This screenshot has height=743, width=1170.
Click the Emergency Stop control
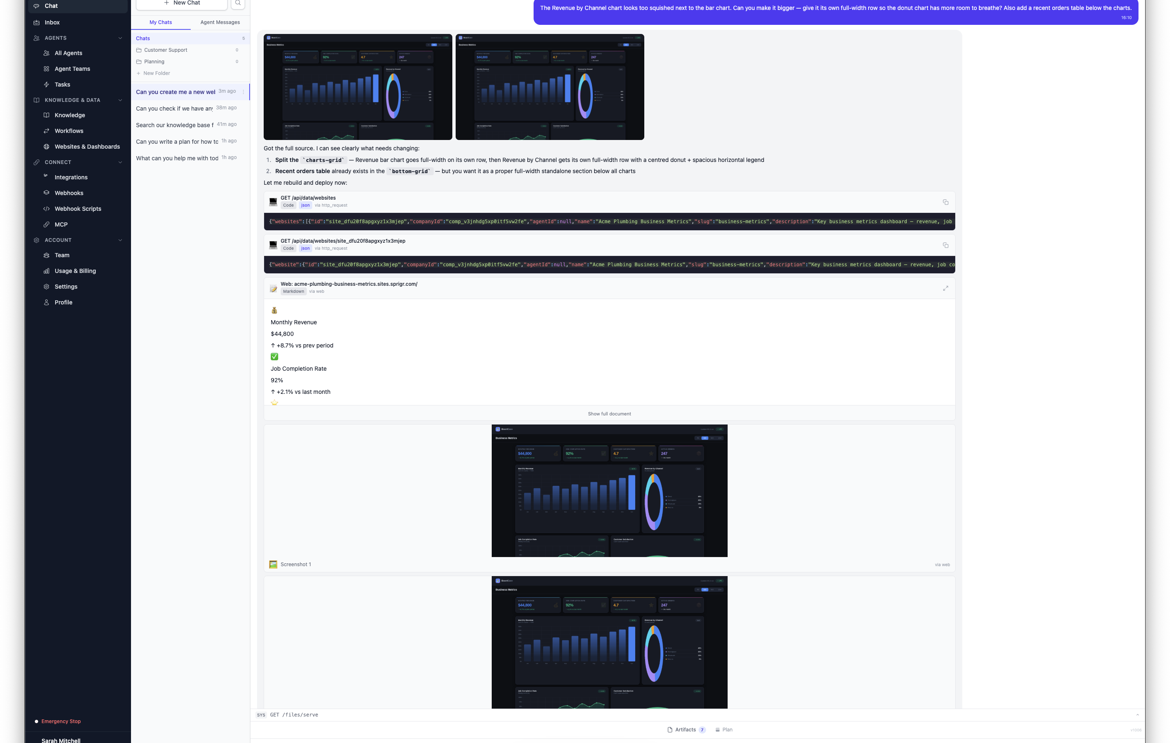coord(61,721)
